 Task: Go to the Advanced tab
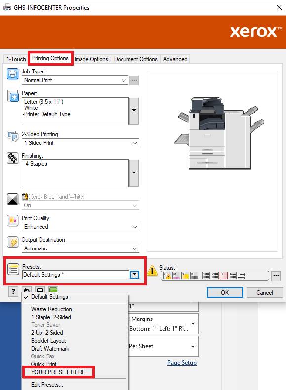[x=175, y=59]
